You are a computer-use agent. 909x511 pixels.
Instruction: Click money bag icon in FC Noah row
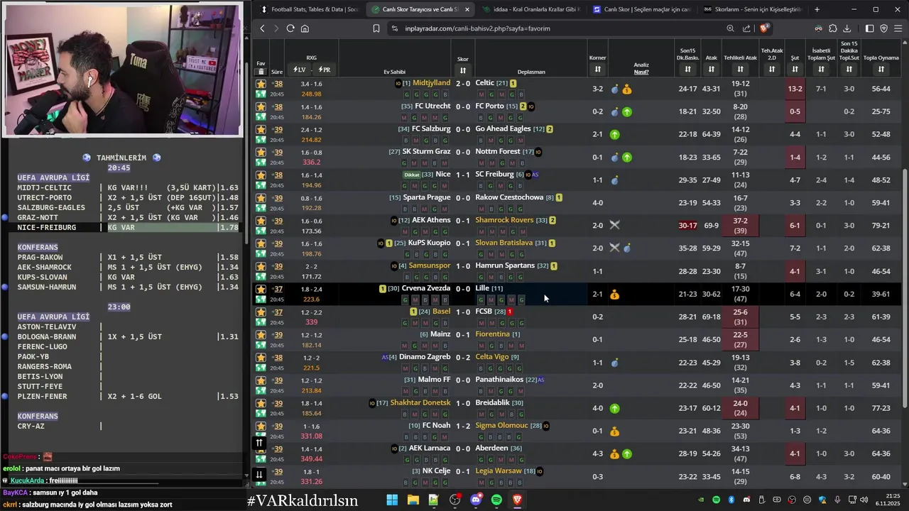pos(615,431)
